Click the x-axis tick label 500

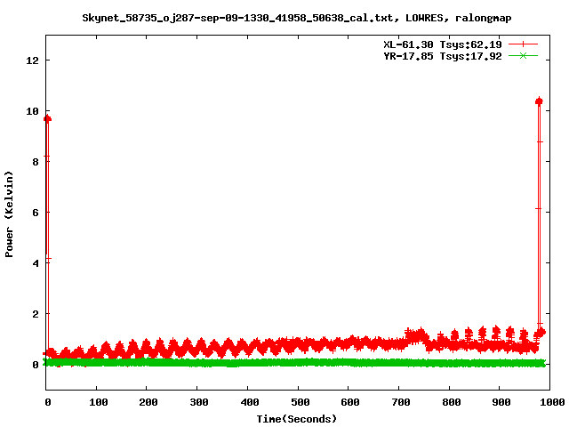click(301, 402)
